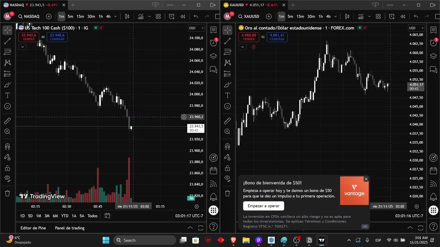
Task: Undo last action in NASDAQ window
Action: 196,16
